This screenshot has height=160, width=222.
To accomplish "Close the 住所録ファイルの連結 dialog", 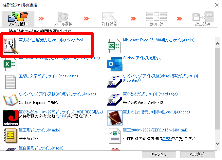I will 217,5.
